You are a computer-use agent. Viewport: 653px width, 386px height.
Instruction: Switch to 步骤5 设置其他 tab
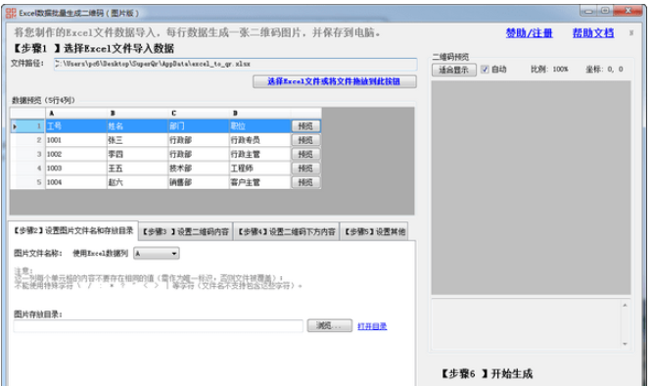(x=374, y=232)
